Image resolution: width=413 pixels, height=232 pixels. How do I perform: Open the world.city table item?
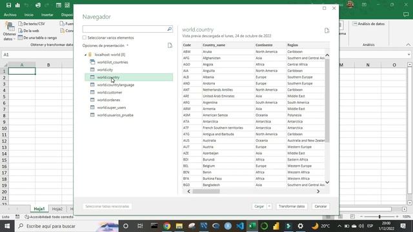click(105, 70)
